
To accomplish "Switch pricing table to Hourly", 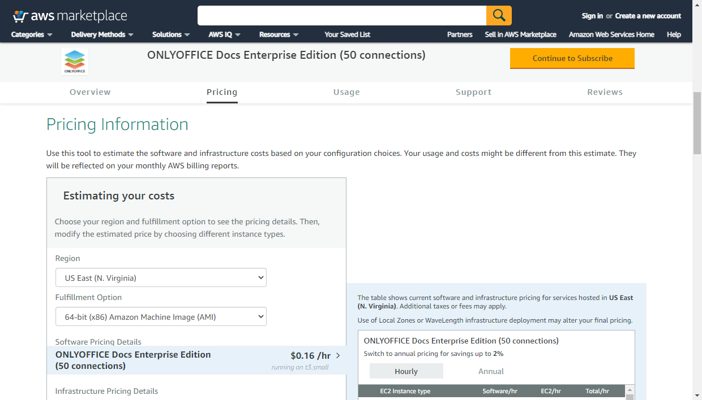I will pyautogui.click(x=406, y=371).
